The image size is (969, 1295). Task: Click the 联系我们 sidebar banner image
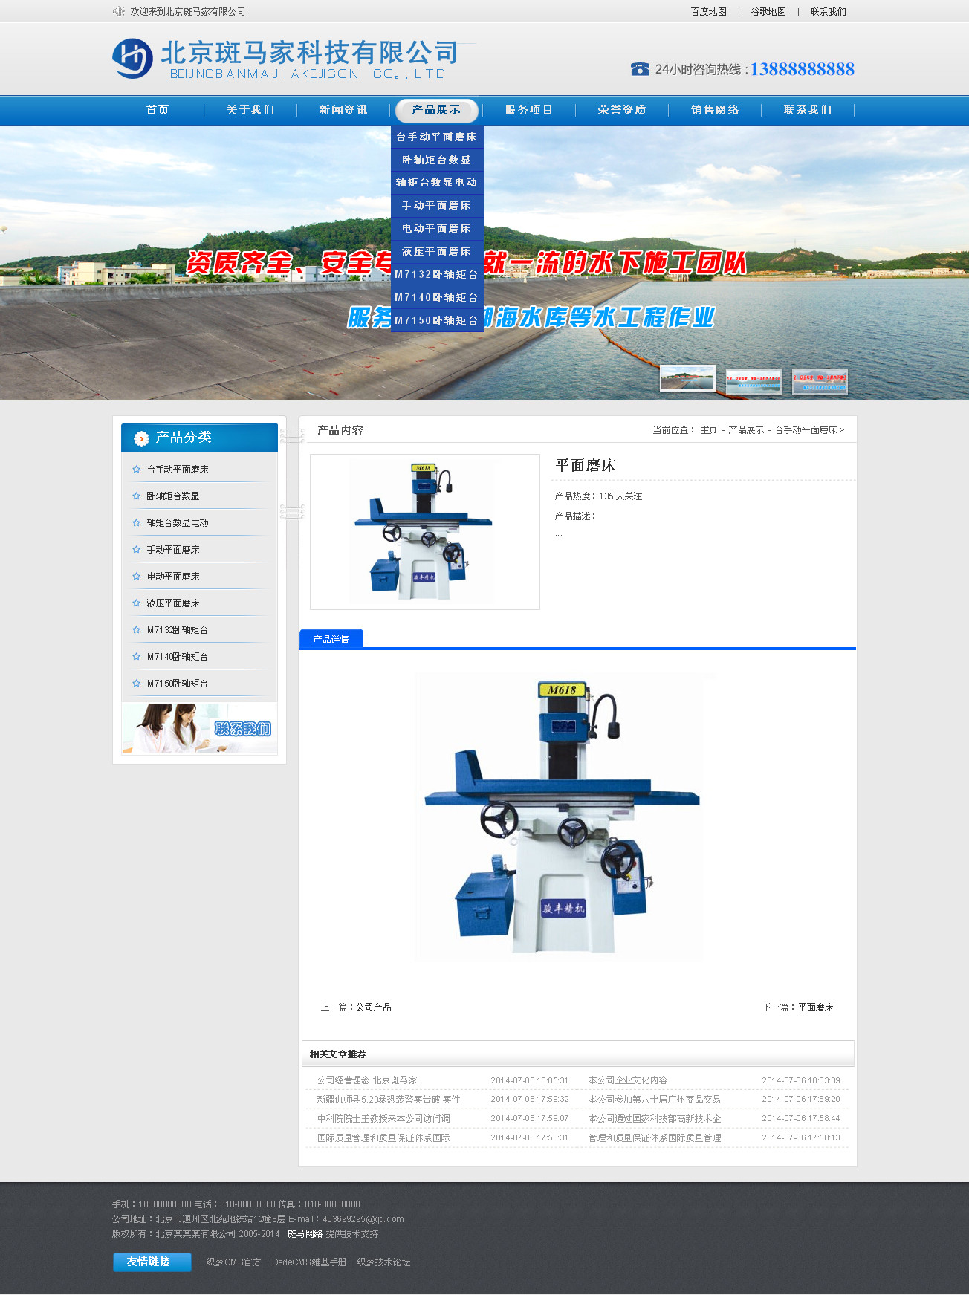pyautogui.click(x=199, y=728)
